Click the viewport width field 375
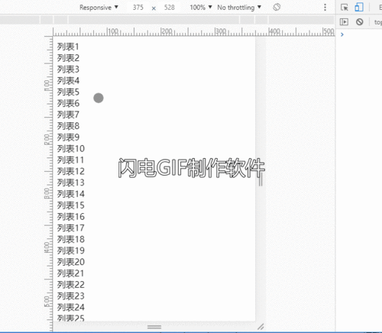Screen dimensions: 382x333 coord(138,8)
